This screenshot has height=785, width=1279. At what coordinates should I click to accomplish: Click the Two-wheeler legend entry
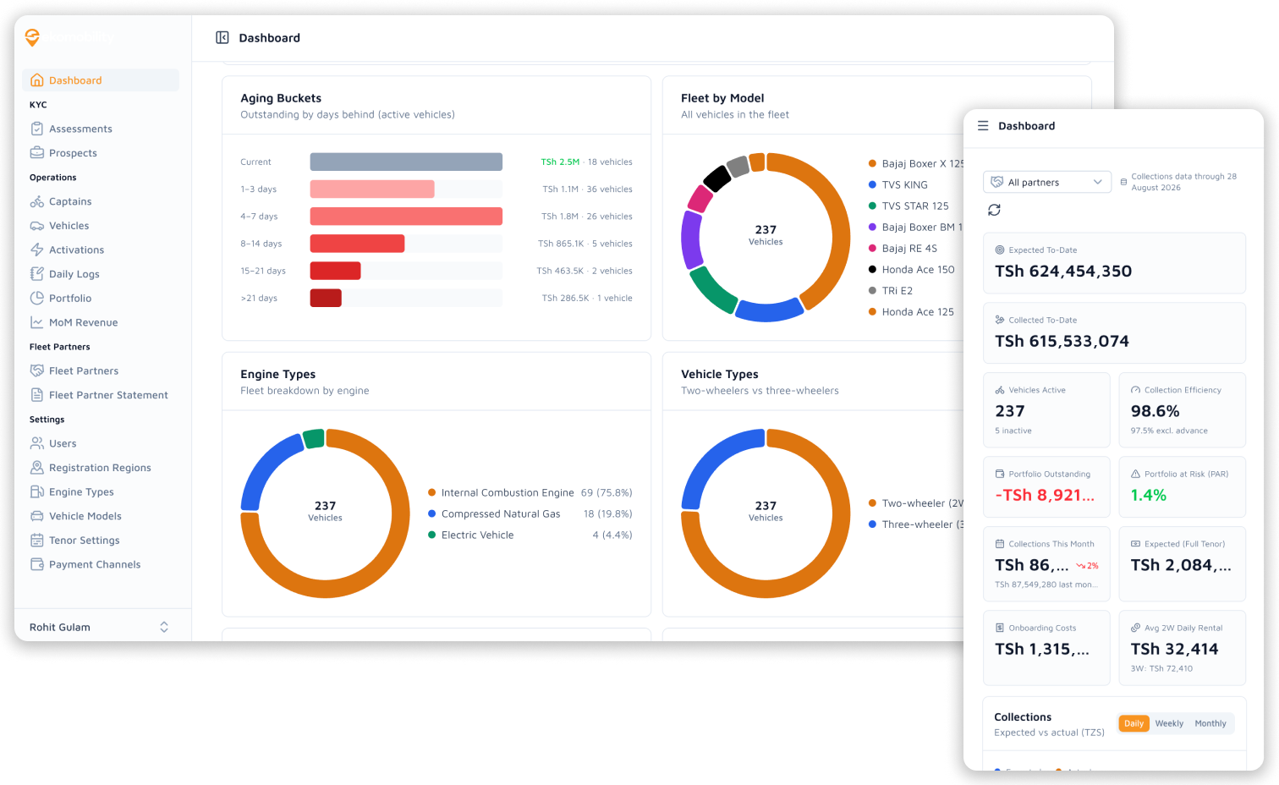tap(916, 503)
